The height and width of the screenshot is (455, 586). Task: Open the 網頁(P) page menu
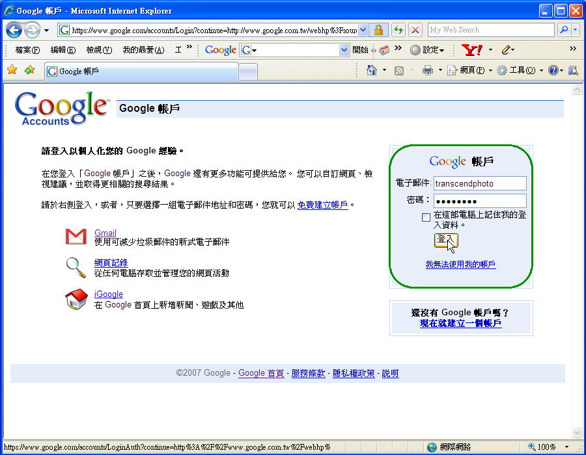pos(469,70)
